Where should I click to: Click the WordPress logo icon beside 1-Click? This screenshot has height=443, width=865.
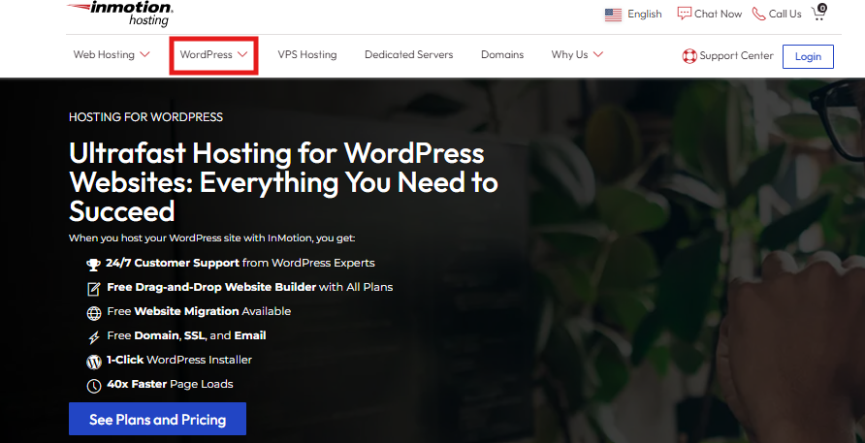pyautogui.click(x=94, y=362)
